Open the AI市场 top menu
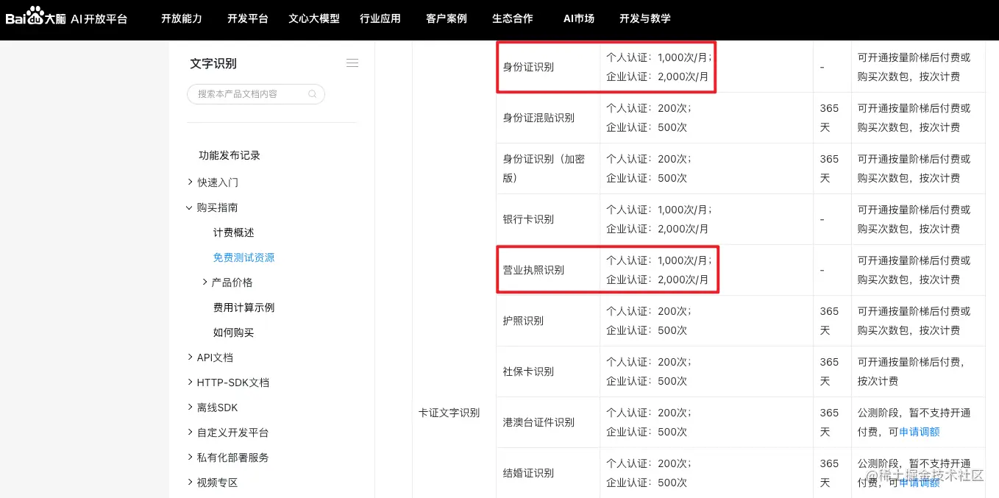The height and width of the screenshot is (498, 999). [x=579, y=18]
